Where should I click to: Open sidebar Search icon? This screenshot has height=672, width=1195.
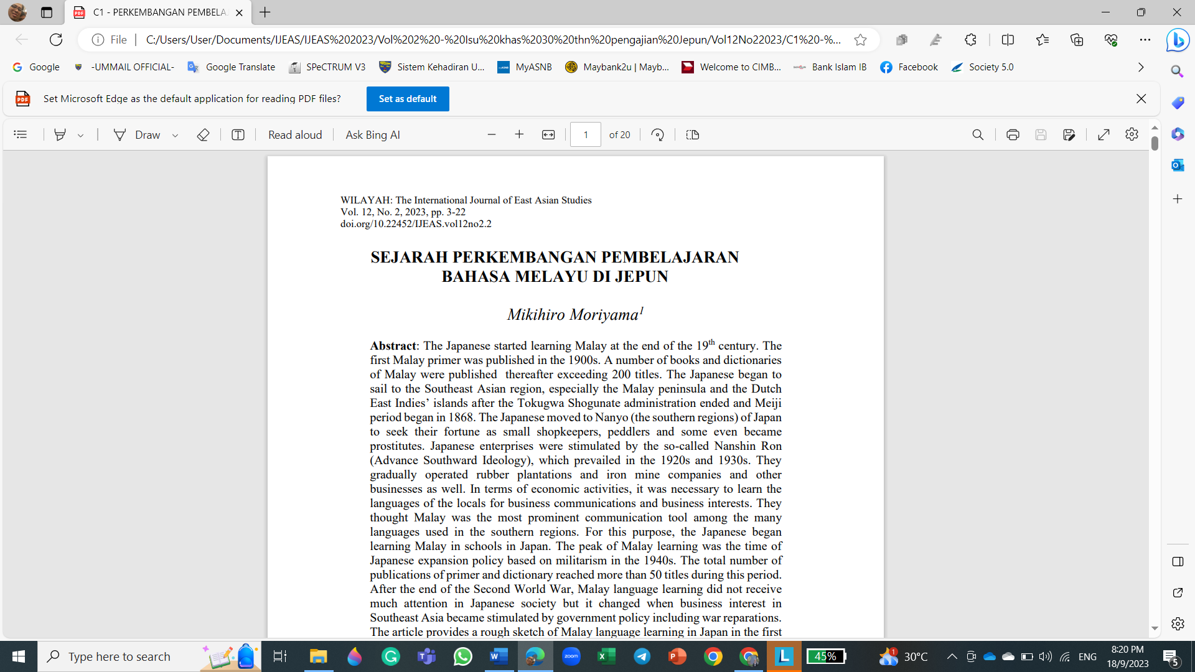1177,72
